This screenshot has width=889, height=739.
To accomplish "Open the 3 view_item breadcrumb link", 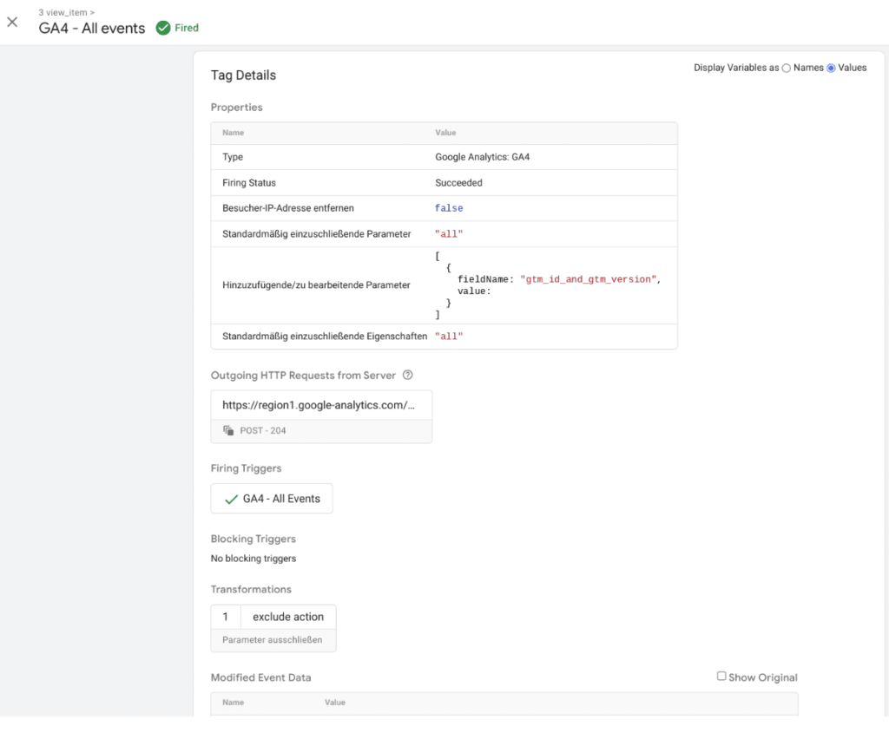I will pyautogui.click(x=65, y=12).
